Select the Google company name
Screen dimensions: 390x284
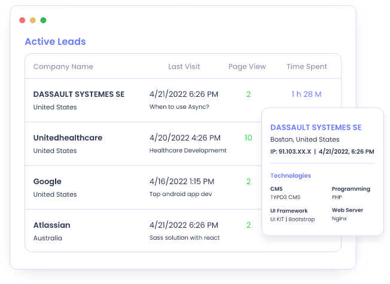point(47,182)
